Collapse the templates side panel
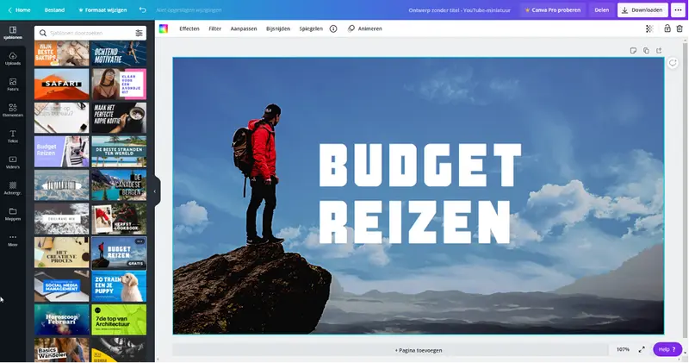Screen dimensions: 689x363 point(155,191)
